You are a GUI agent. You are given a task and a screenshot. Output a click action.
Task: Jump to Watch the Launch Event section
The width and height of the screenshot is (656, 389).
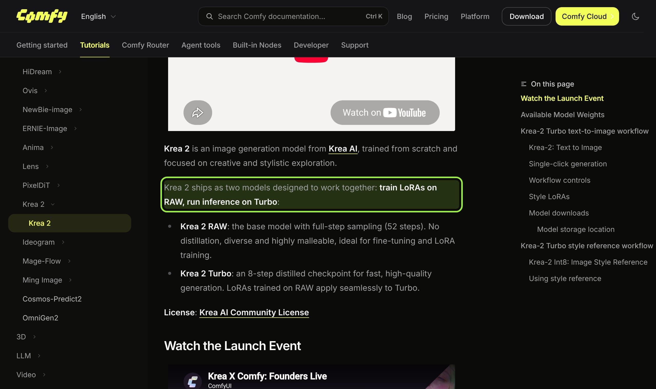pyautogui.click(x=562, y=98)
